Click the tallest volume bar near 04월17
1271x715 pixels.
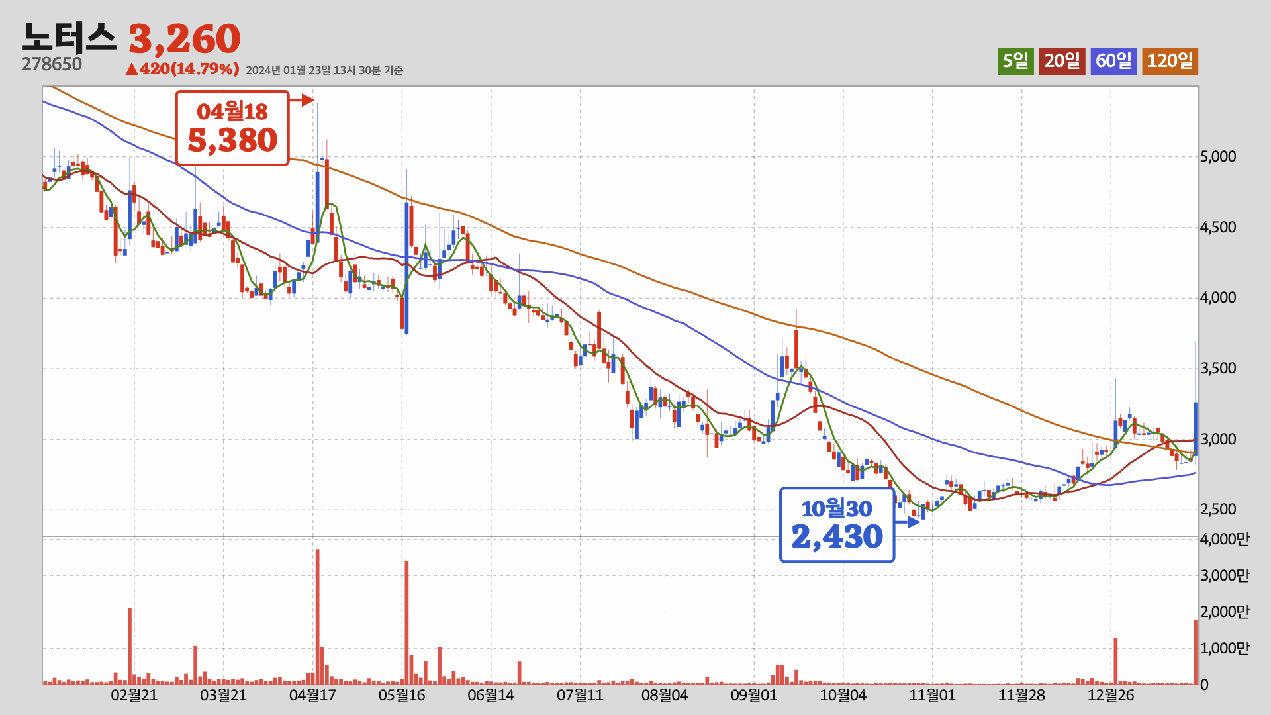[318, 617]
